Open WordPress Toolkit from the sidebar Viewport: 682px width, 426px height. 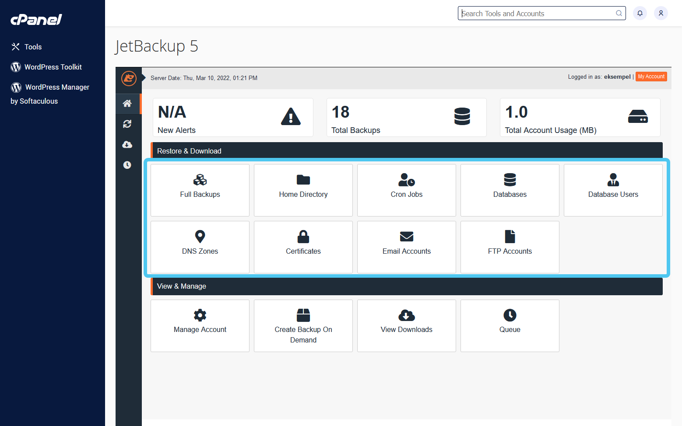click(53, 67)
